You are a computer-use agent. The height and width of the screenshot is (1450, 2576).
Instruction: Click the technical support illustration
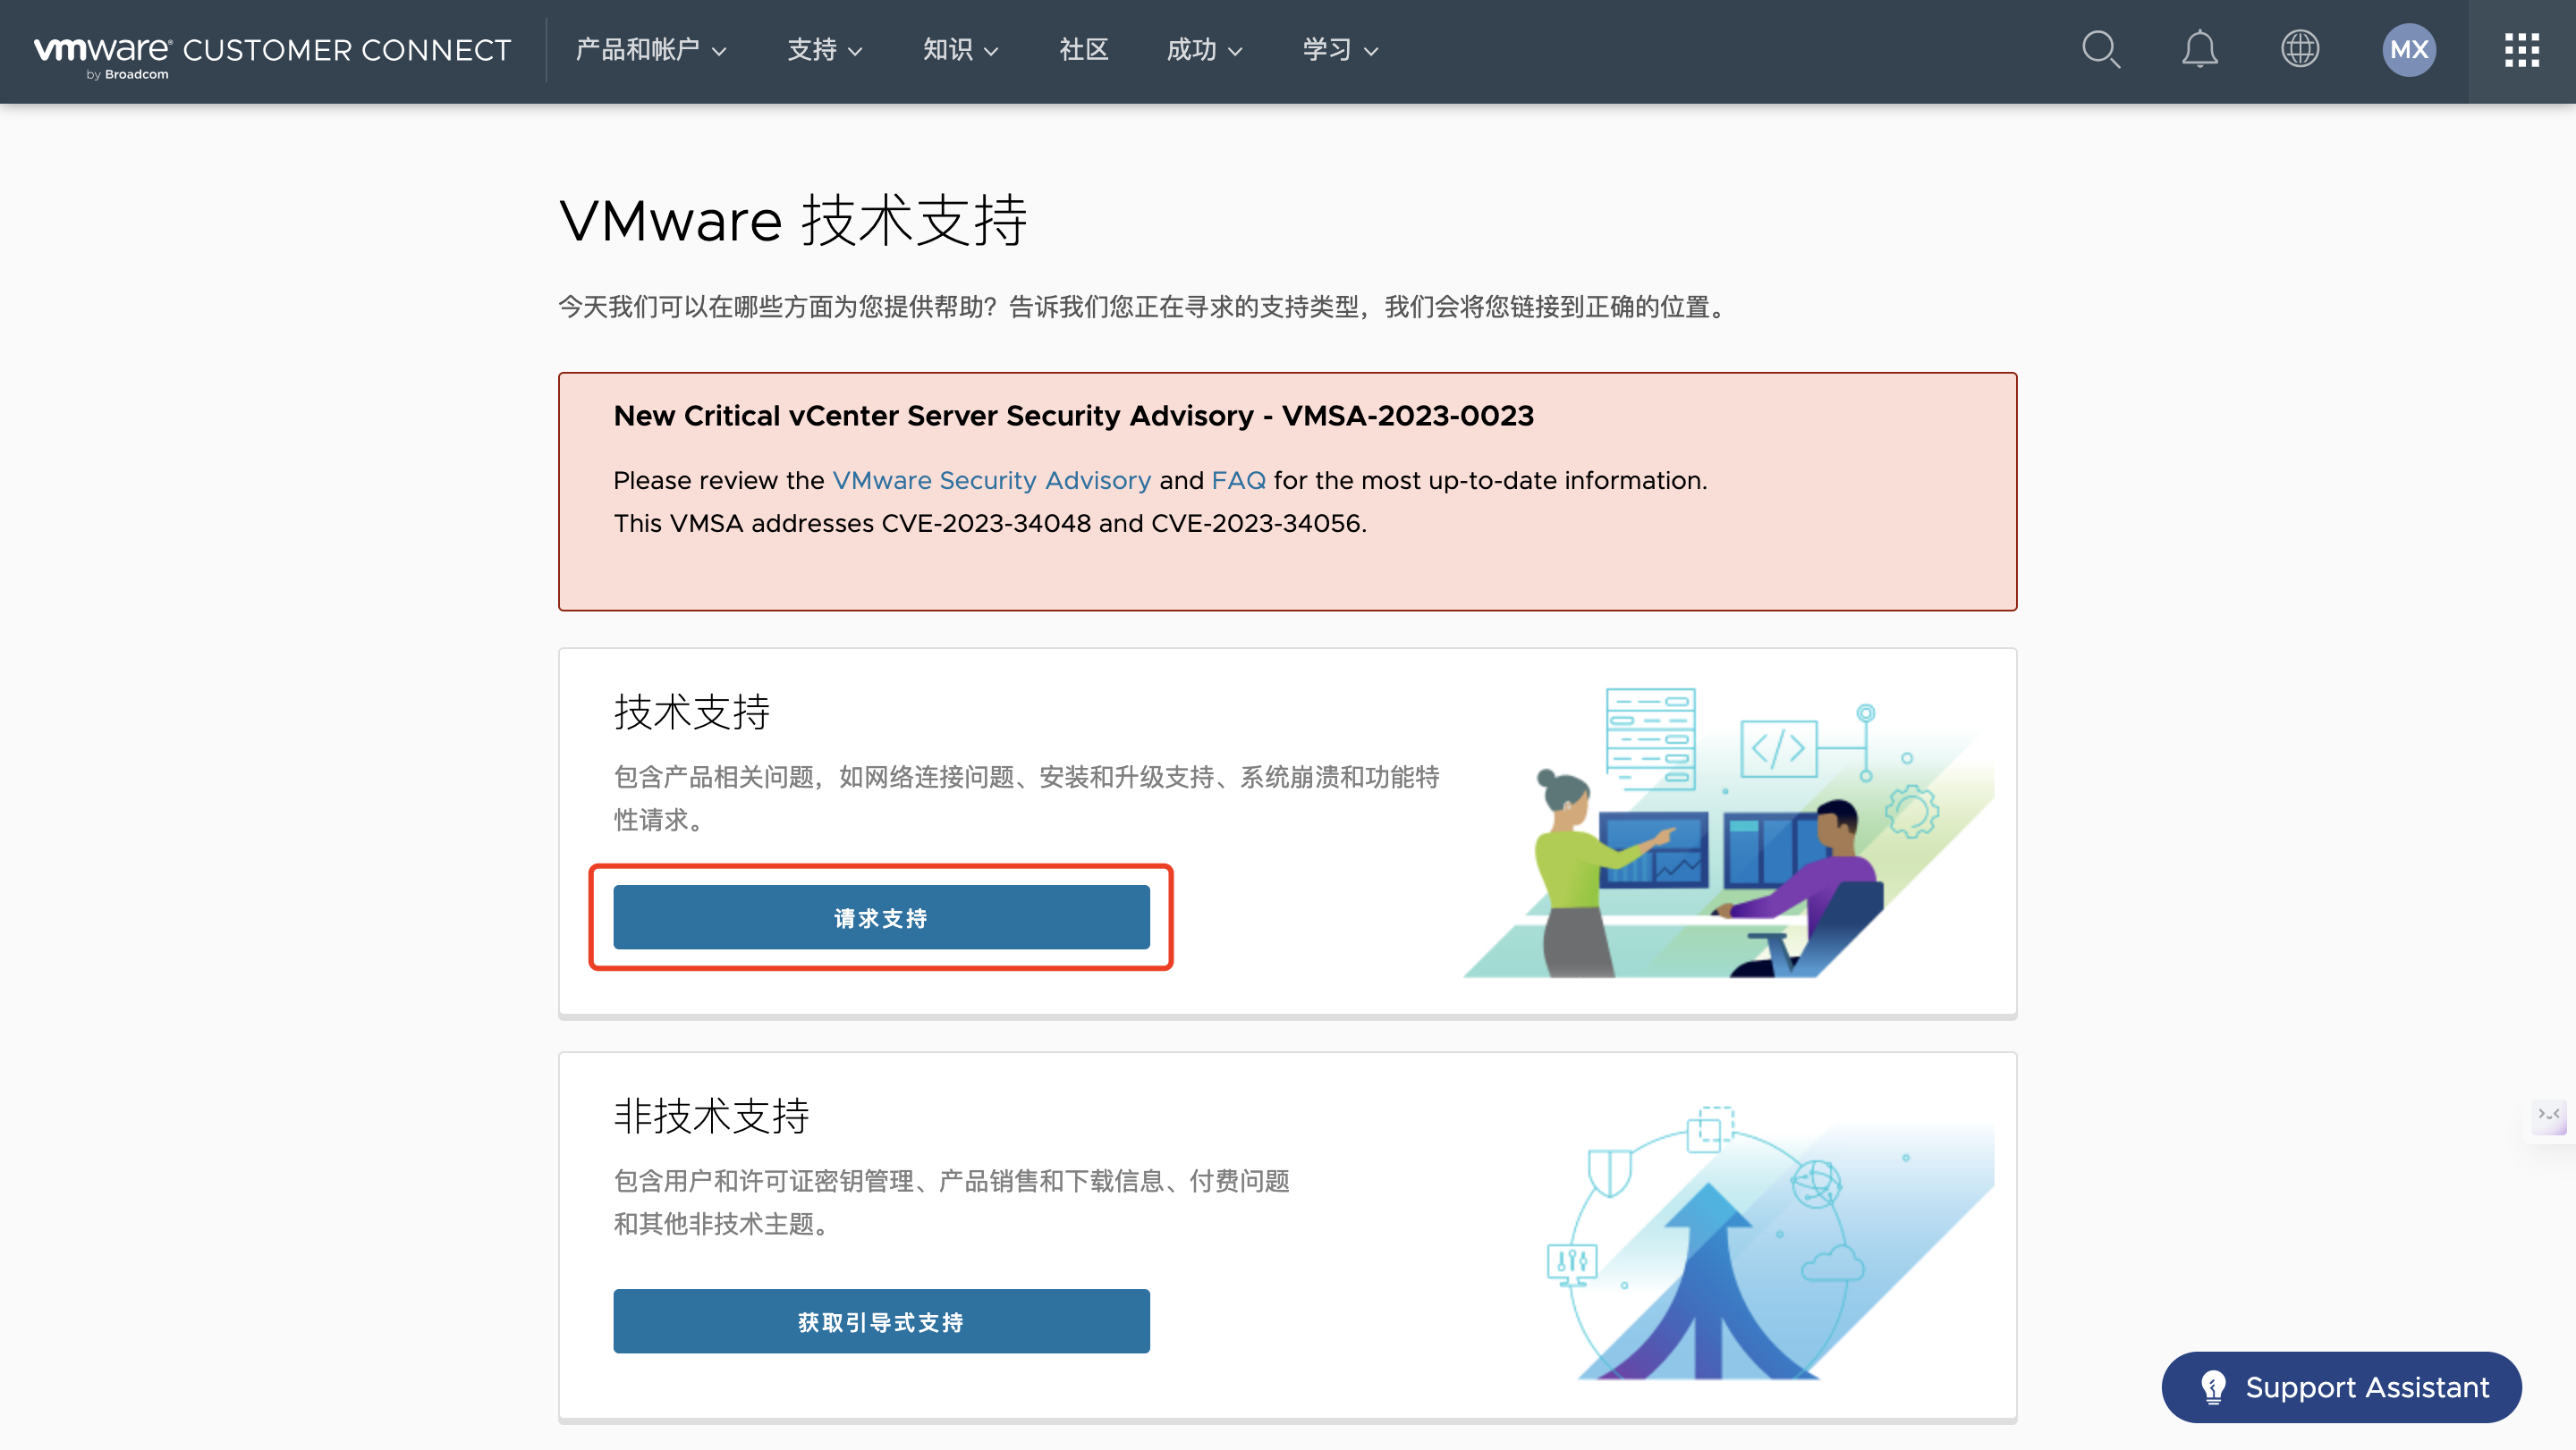[1729, 831]
